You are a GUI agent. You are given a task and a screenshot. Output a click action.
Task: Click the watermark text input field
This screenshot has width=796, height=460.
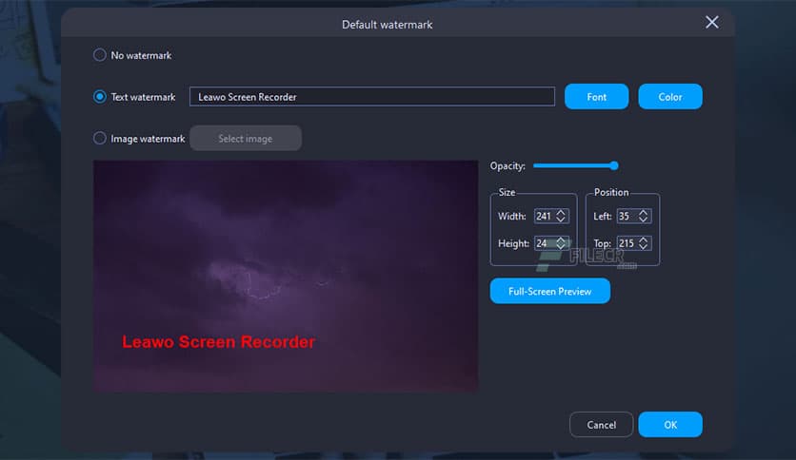(x=372, y=96)
